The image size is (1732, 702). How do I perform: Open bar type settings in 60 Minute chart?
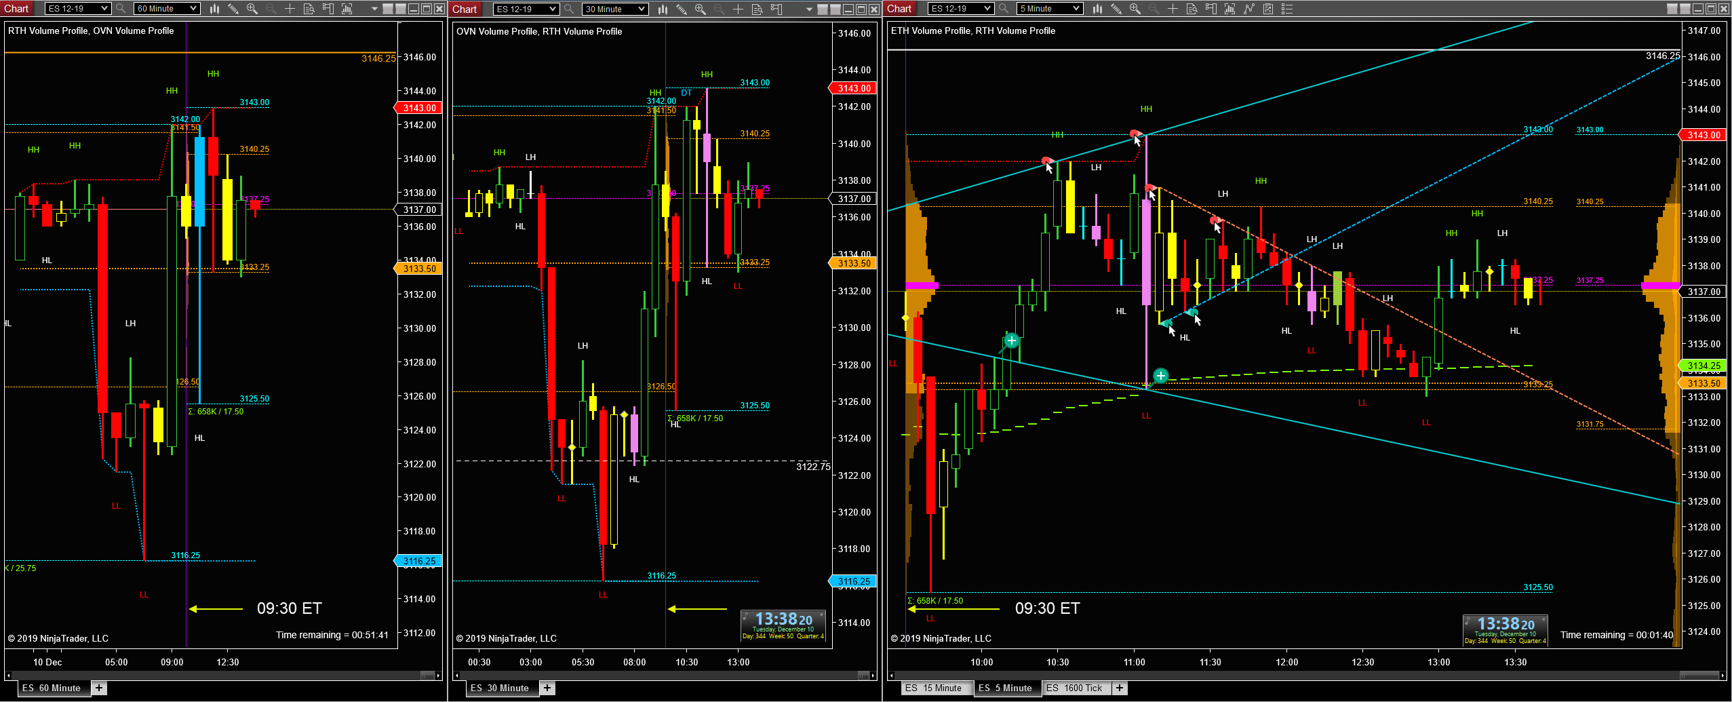pos(214,9)
